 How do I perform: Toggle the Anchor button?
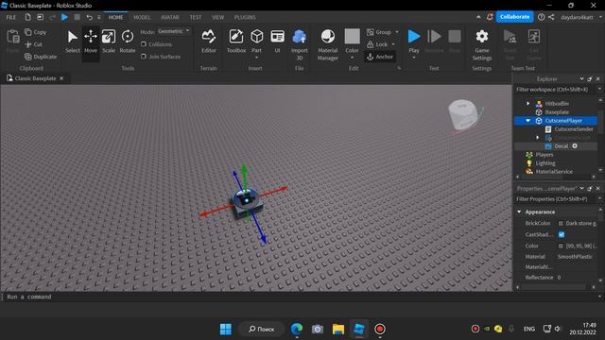tap(380, 57)
